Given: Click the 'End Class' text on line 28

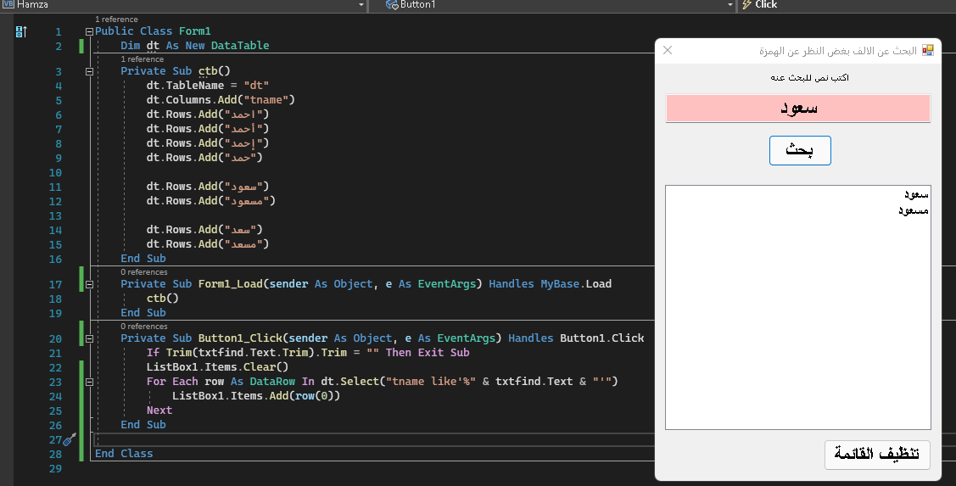Looking at the screenshot, I should pos(124,454).
